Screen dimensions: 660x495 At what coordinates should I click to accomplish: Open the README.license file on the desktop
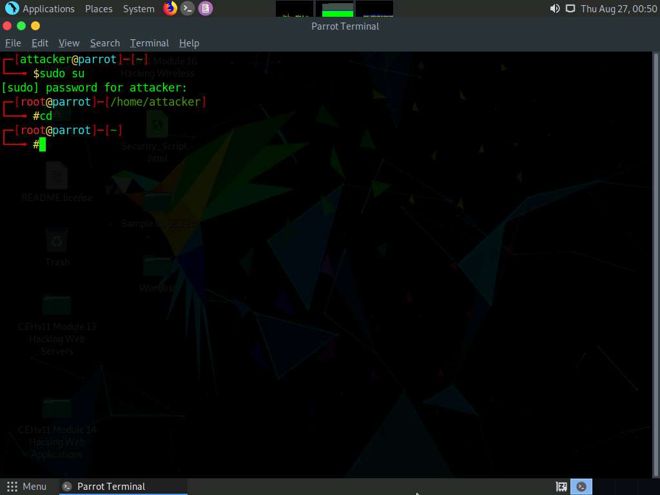point(57,179)
